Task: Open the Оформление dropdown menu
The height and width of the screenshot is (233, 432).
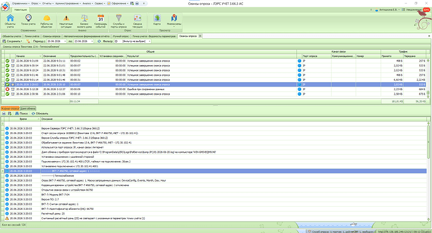Action: (118, 4)
